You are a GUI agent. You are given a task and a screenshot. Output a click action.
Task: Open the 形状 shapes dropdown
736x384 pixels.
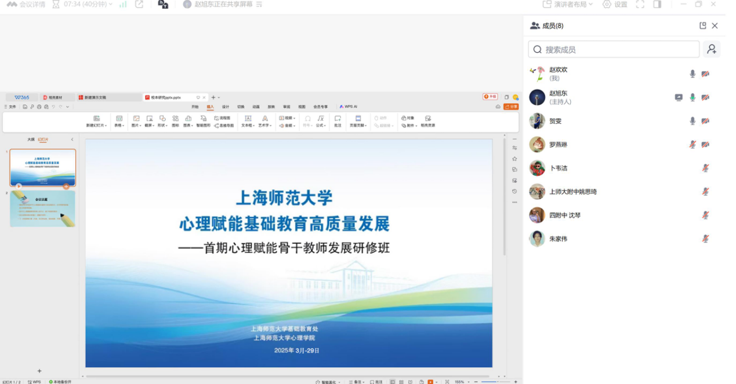pyautogui.click(x=162, y=120)
